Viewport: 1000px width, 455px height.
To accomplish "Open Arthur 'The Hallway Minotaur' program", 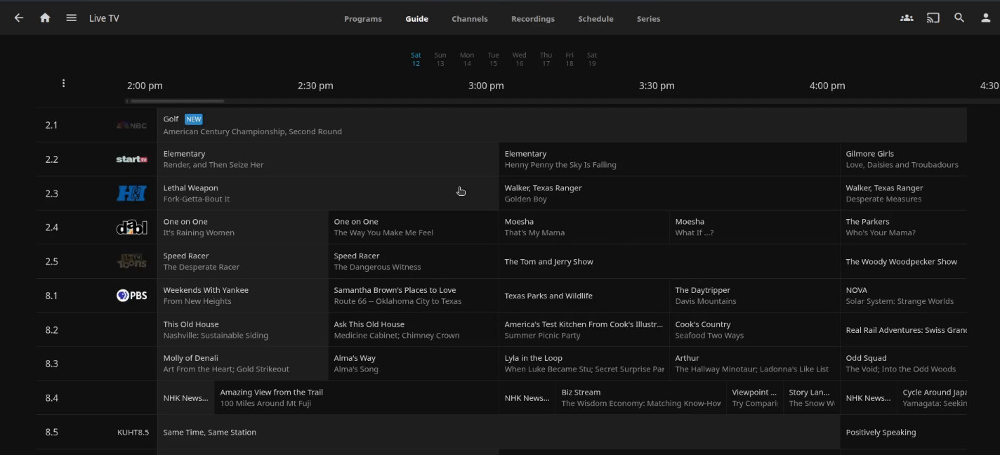I will pos(755,364).
